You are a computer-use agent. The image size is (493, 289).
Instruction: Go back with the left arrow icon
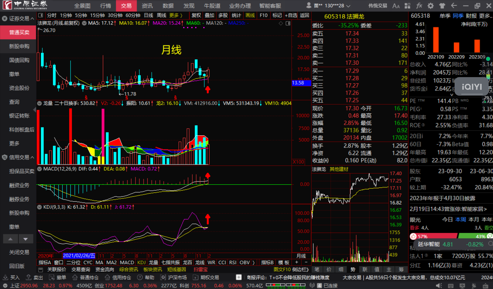(x=454, y=6)
